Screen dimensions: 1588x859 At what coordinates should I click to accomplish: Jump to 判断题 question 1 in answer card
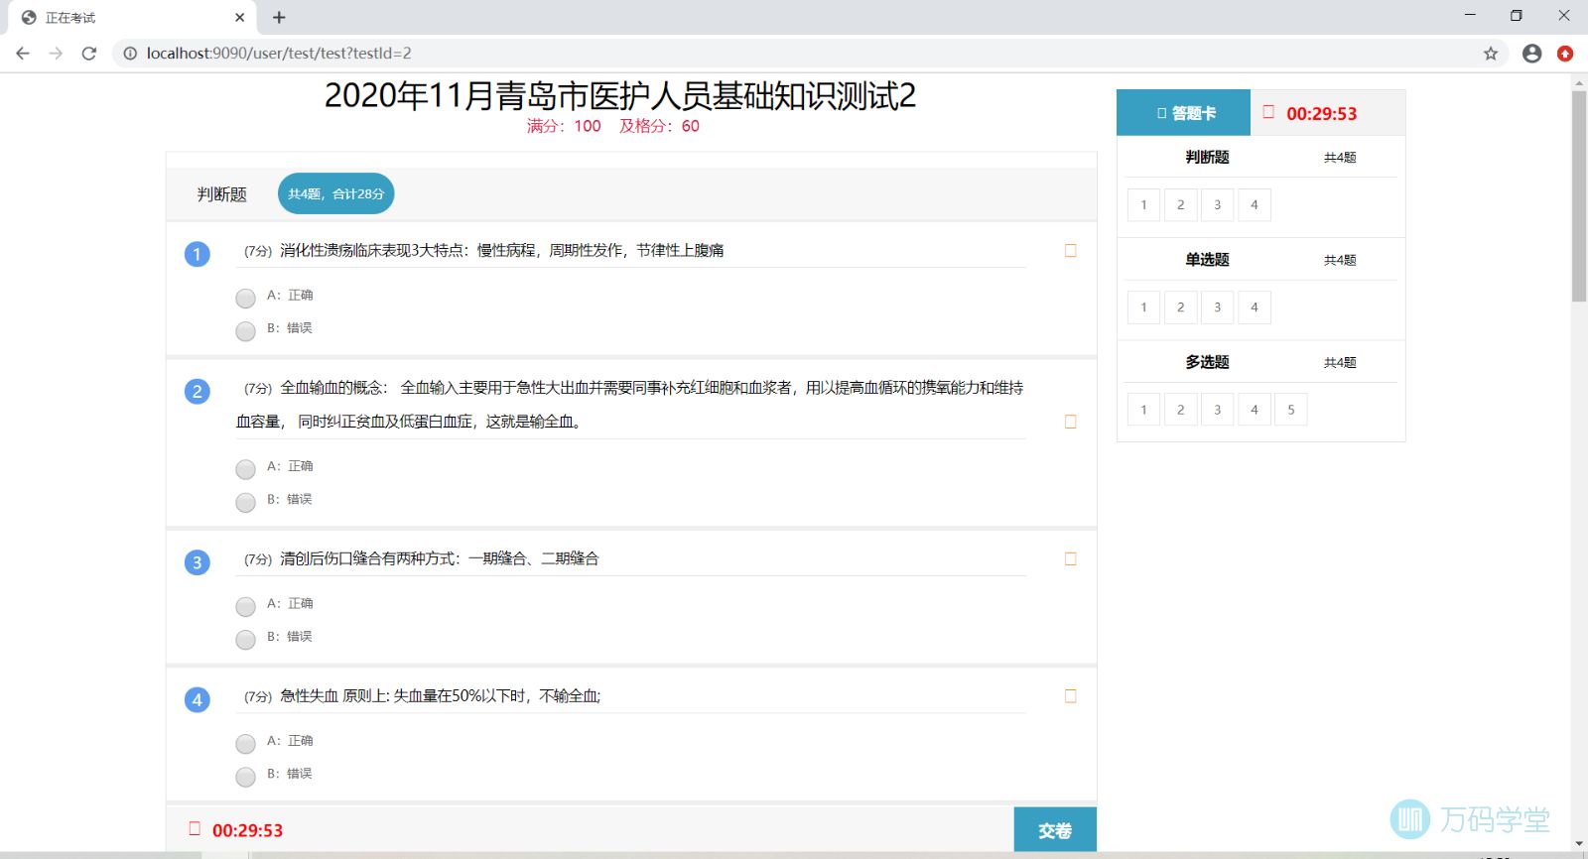pos(1143,205)
